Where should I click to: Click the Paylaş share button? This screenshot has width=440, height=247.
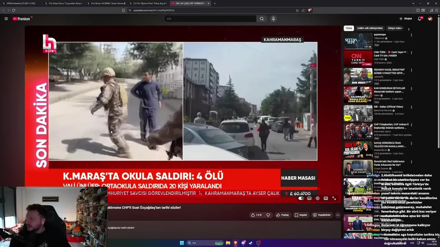(283, 215)
